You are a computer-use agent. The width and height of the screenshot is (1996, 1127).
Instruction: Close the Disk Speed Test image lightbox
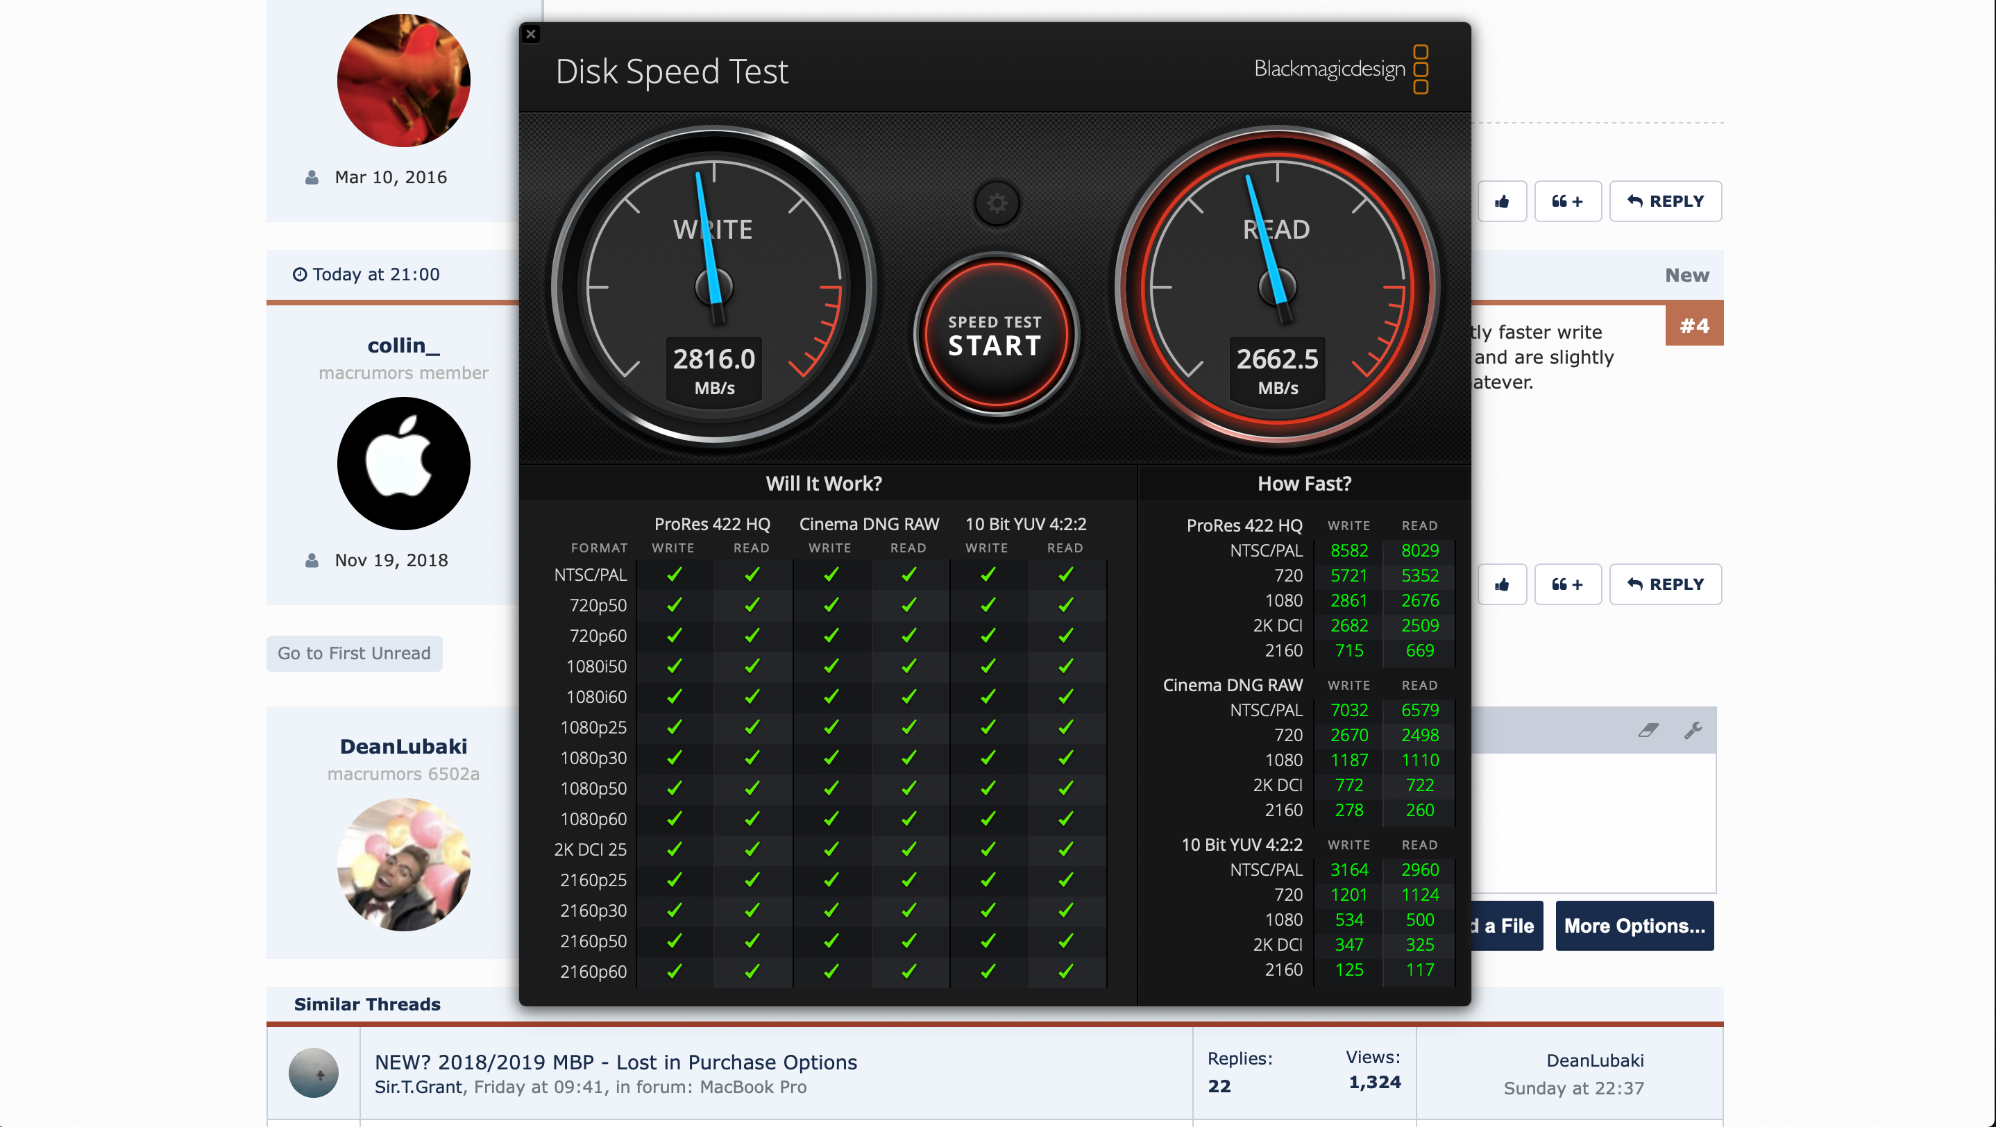point(531,34)
